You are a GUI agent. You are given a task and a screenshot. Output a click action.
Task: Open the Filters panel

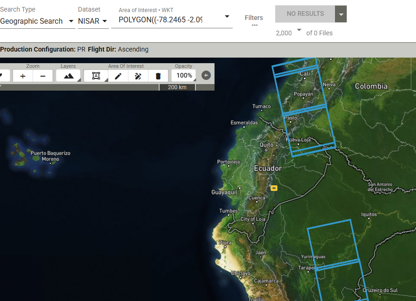254,20
